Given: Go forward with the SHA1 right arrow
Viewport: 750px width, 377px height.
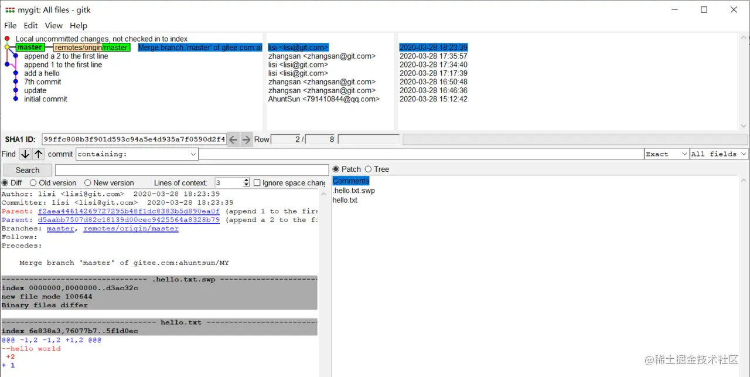Looking at the screenshot, I should point(246,140).
